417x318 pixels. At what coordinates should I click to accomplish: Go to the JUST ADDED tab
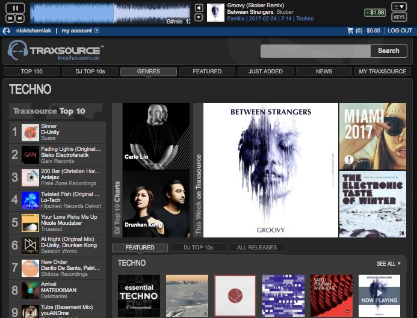tap(266, 71)
